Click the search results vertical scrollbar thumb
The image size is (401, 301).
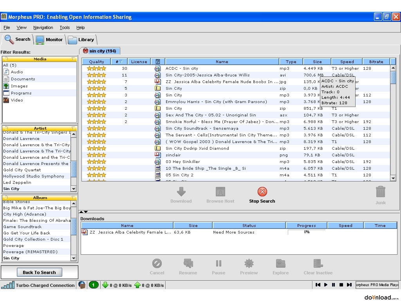(x=393, y=78)
